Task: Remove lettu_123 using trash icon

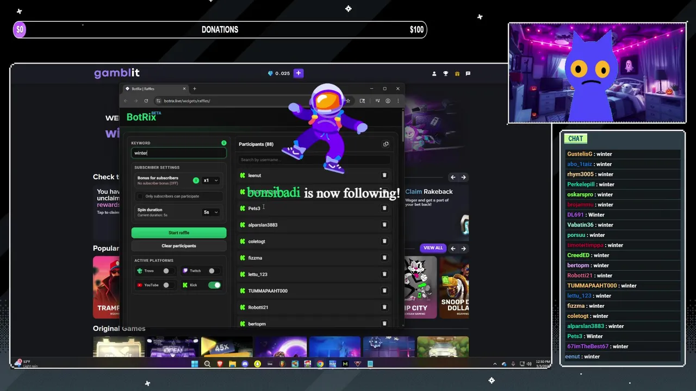Action: click(384, 274)
